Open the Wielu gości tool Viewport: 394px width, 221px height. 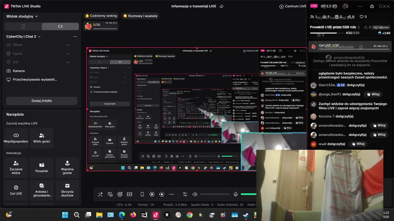42,138
